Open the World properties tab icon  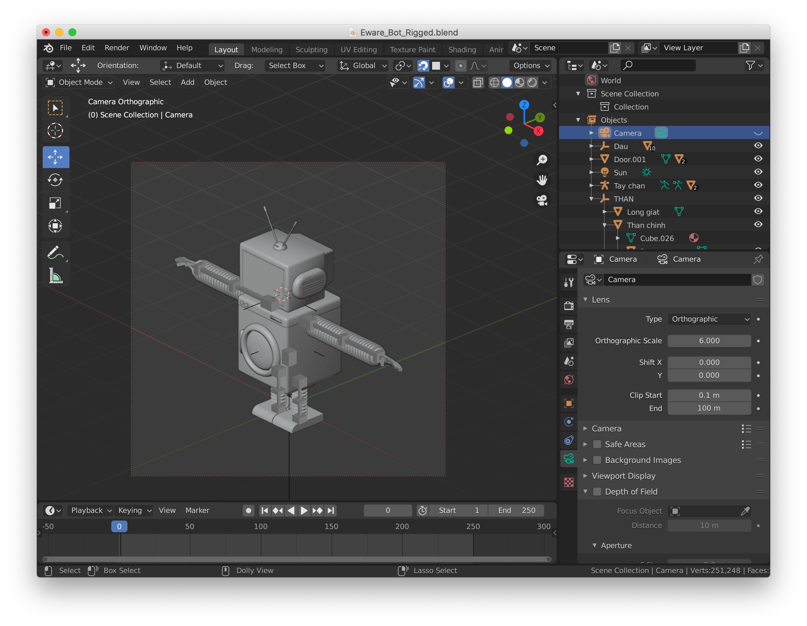pos(569,380)
